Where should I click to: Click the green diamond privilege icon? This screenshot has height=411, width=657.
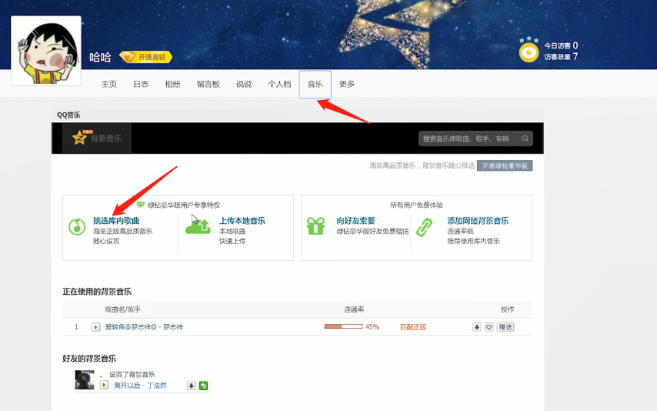pyautogui.click(x=140, y=205)
